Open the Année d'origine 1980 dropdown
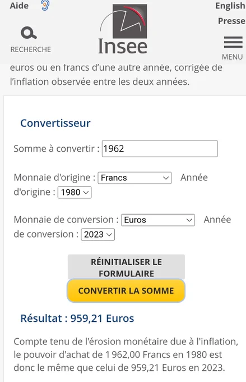 tap(75, 193)
